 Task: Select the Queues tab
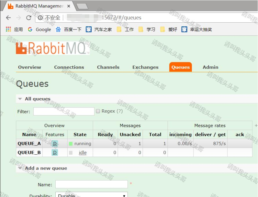tap(181, 67)
